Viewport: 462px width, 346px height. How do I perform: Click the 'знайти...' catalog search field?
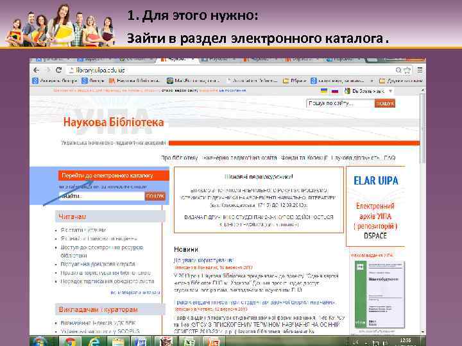coord(101,196)
